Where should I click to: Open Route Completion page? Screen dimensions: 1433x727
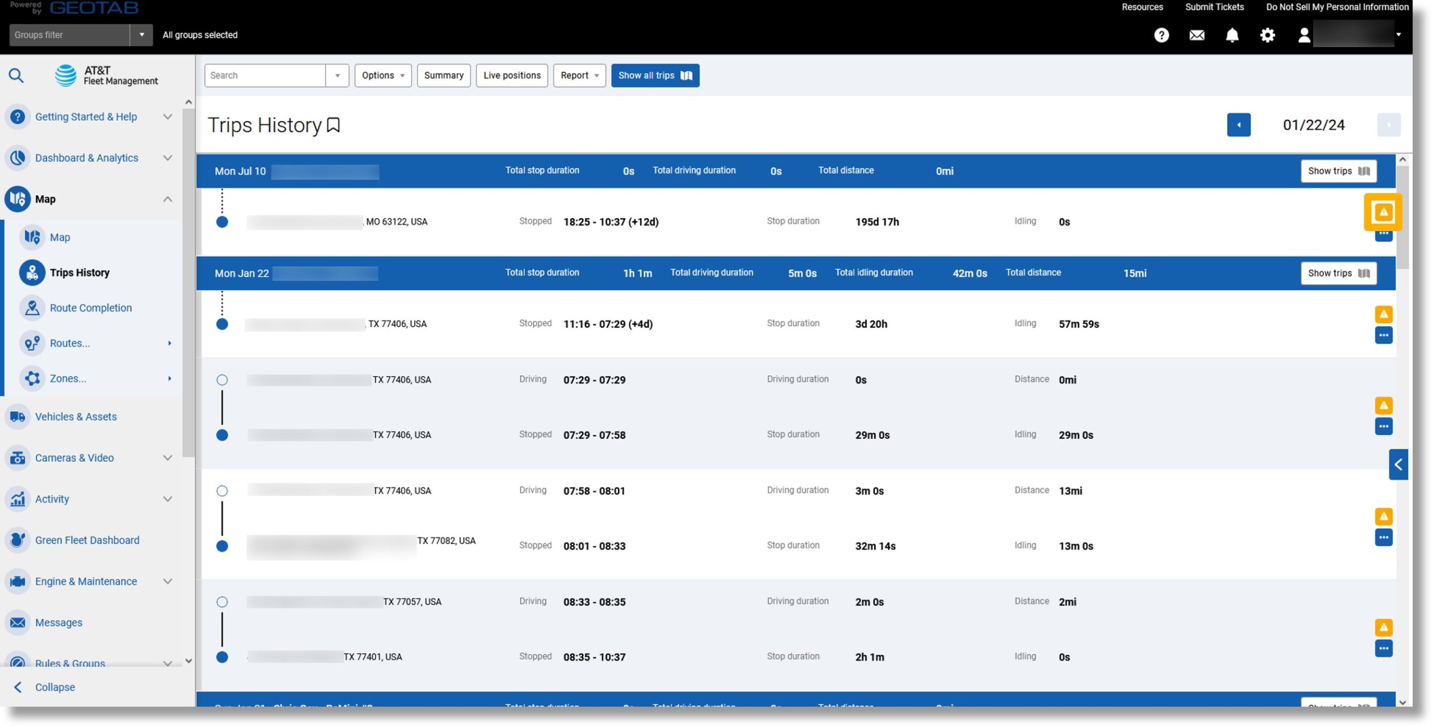(91, 308)
